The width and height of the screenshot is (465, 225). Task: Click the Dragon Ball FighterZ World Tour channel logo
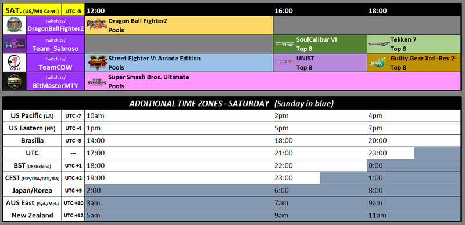(15, 25)
